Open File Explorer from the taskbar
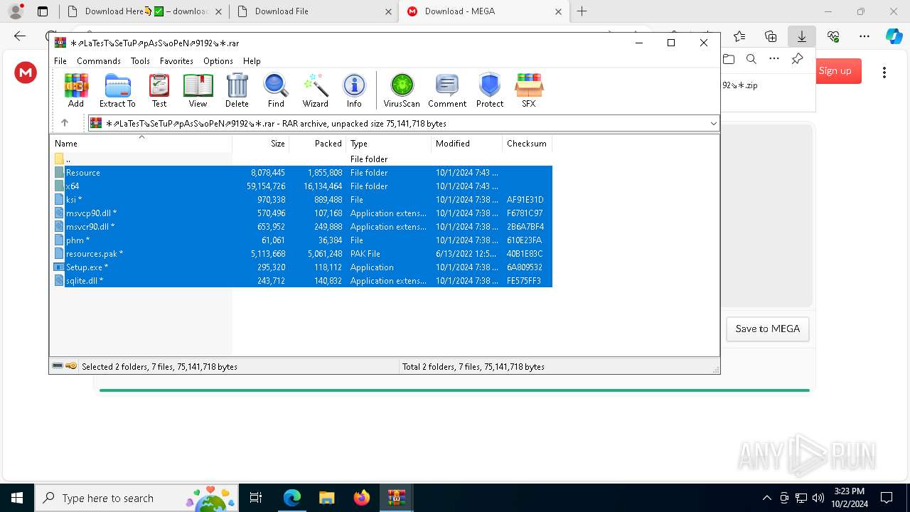The image size is (910, 512). coord(326,498)
